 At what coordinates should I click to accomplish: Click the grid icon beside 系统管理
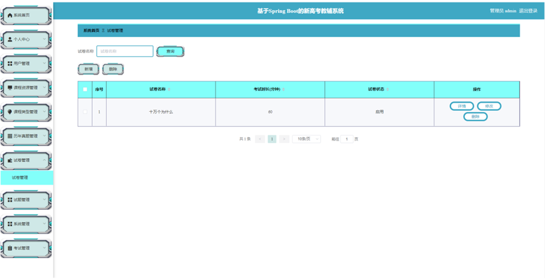tap(9, 224)
